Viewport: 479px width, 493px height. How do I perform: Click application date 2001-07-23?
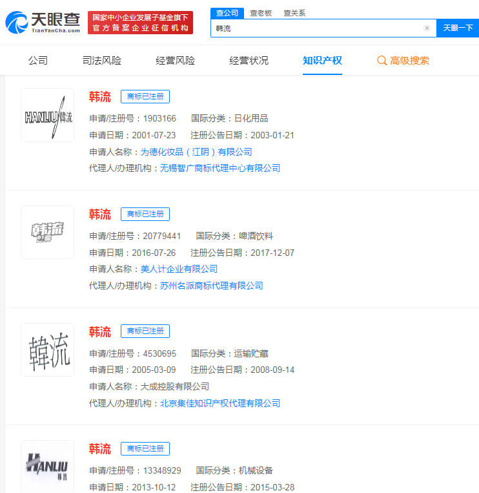[x=154, y=136]
